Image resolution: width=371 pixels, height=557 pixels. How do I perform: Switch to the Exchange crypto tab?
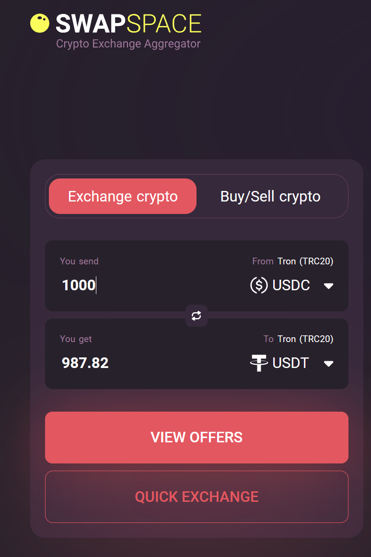[123, 196]
